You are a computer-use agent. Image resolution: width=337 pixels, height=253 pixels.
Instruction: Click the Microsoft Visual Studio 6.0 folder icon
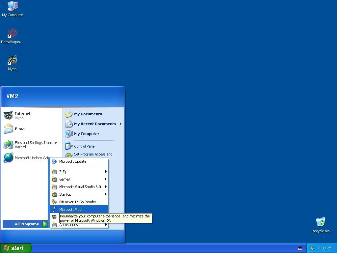54,187
